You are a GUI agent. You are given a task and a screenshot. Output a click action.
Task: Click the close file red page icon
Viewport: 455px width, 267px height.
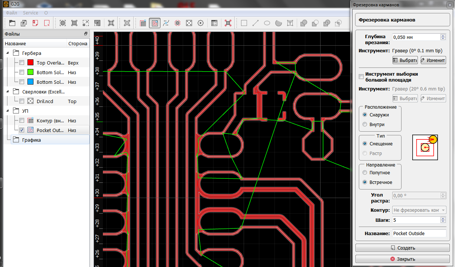click(35, 23)
